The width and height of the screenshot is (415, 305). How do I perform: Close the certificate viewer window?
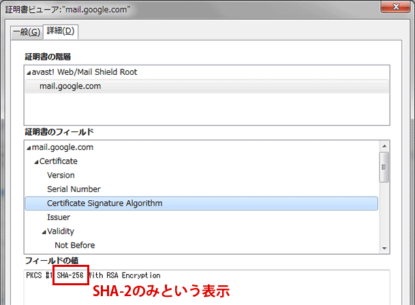click(x=395, y=7)
